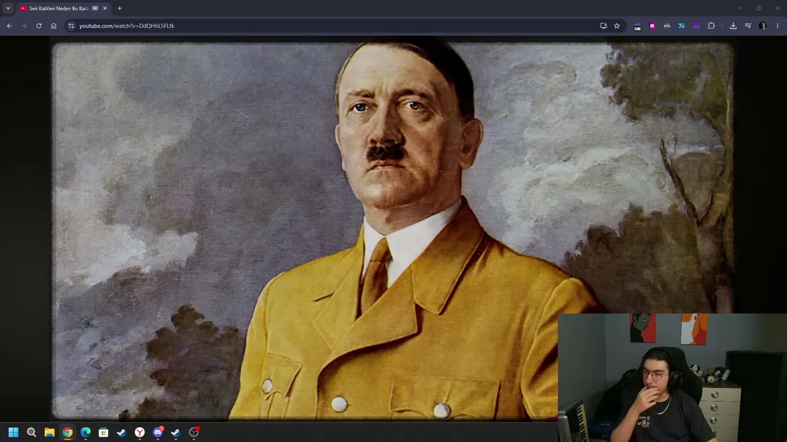Viewport: 787px width, 442px height.
Task: Open the Extensions puzzle menu
Action: [x=711, y=26]
